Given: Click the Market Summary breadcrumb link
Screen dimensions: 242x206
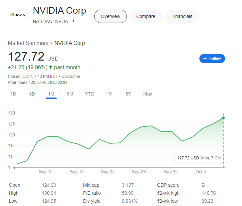Looking at the screenshot, I should point(28,43).
